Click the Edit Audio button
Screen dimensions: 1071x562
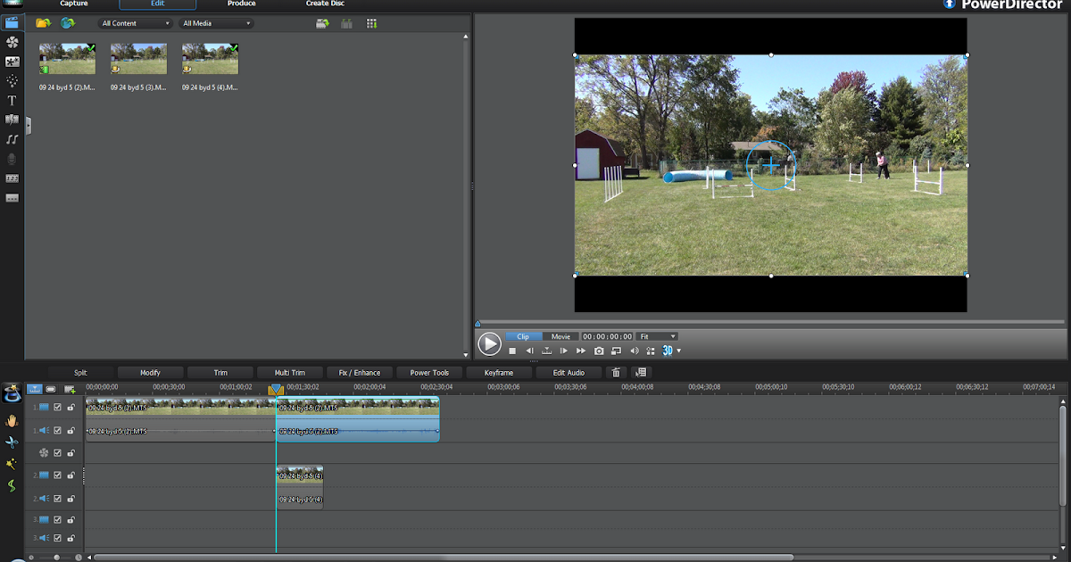[569, 372]
